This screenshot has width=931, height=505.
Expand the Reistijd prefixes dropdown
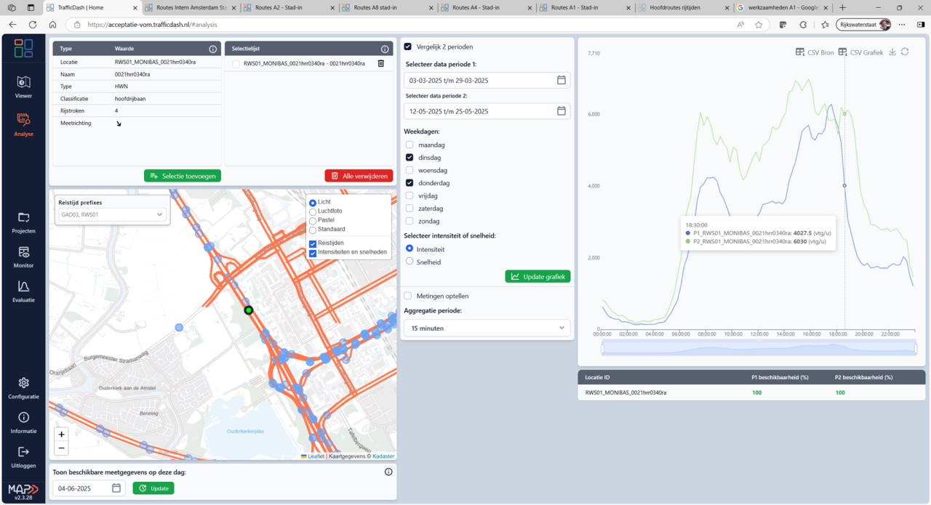point(111,214)
